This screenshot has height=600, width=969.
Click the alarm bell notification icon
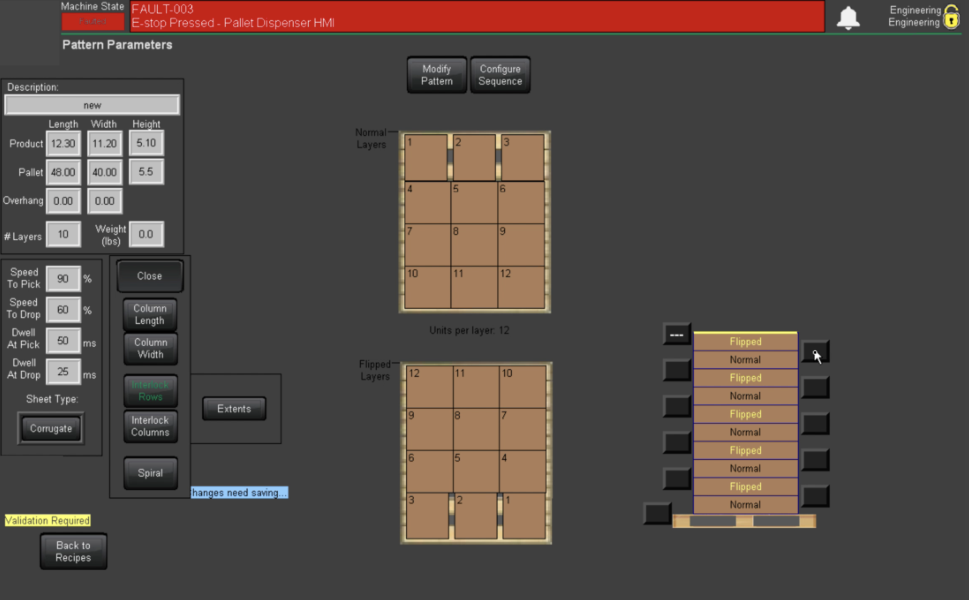pyautogui.click(x=848, y=18)
